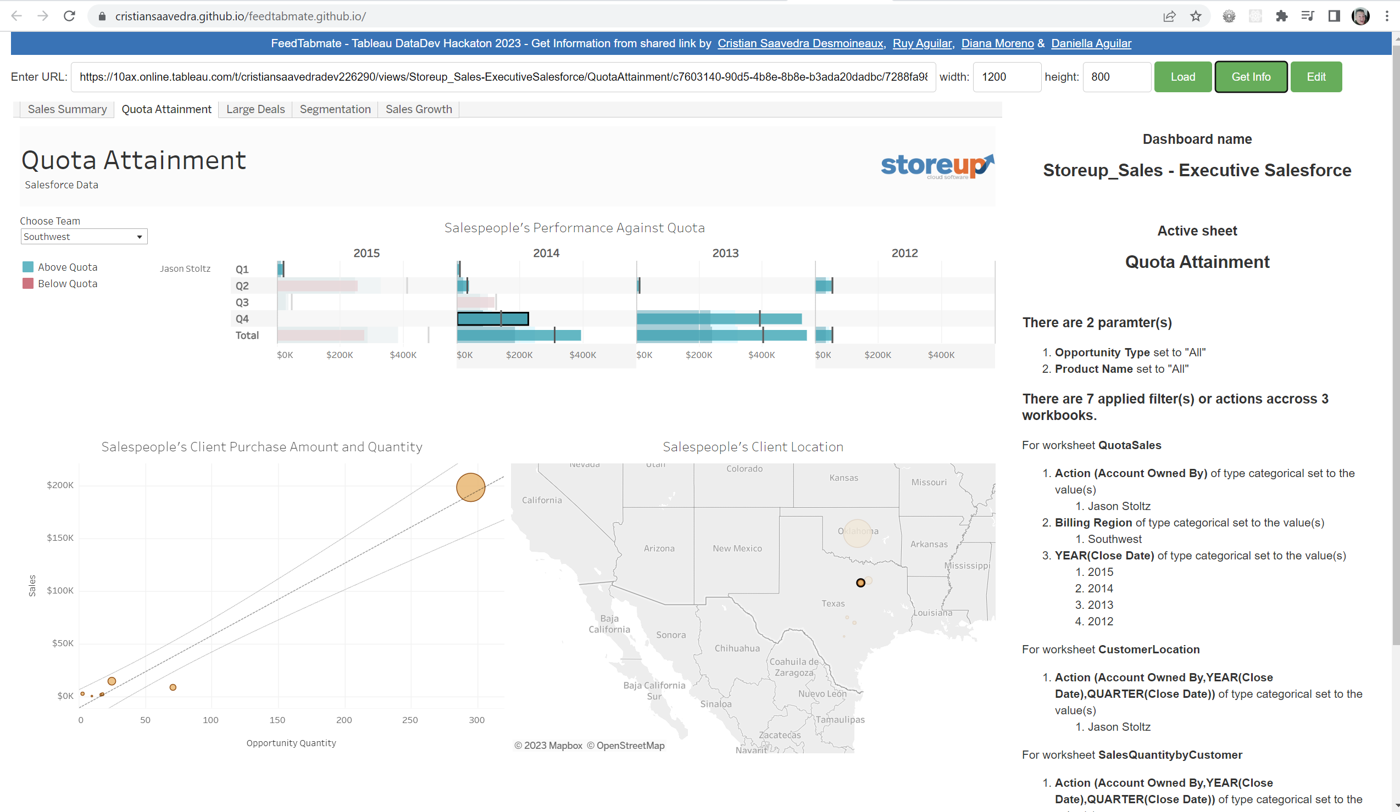Click the Get Info button
The image size is (1400, 812).
click(1250, 77)
